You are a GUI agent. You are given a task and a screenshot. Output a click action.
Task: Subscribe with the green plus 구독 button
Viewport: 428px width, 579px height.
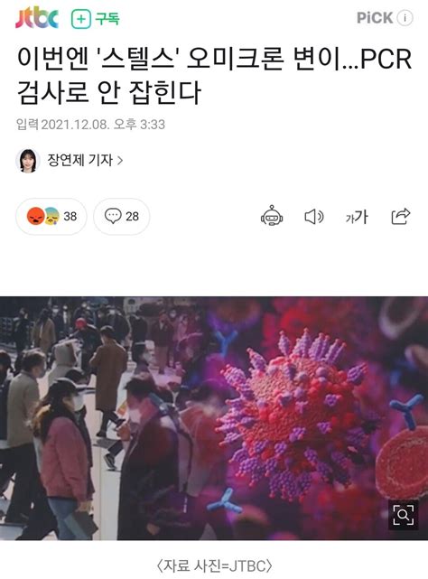pos(96,19)
